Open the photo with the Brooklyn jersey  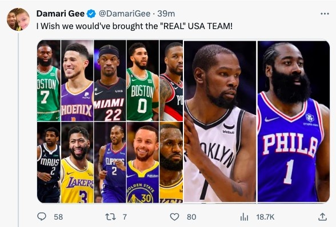(220, 121)
